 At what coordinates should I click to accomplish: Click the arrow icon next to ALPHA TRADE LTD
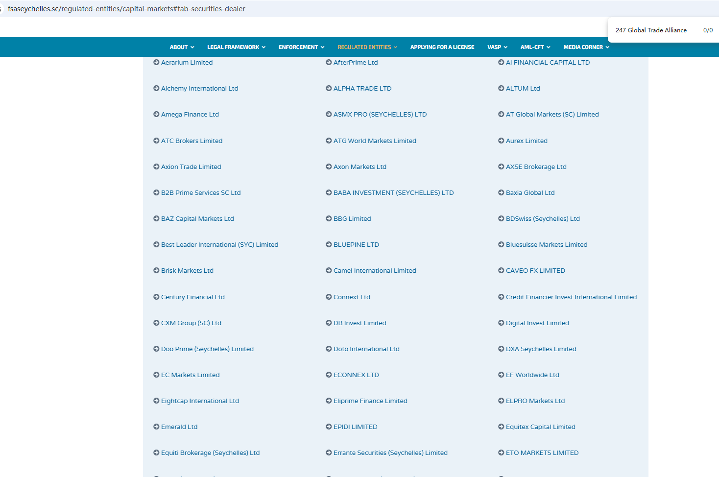pos(329,88)
